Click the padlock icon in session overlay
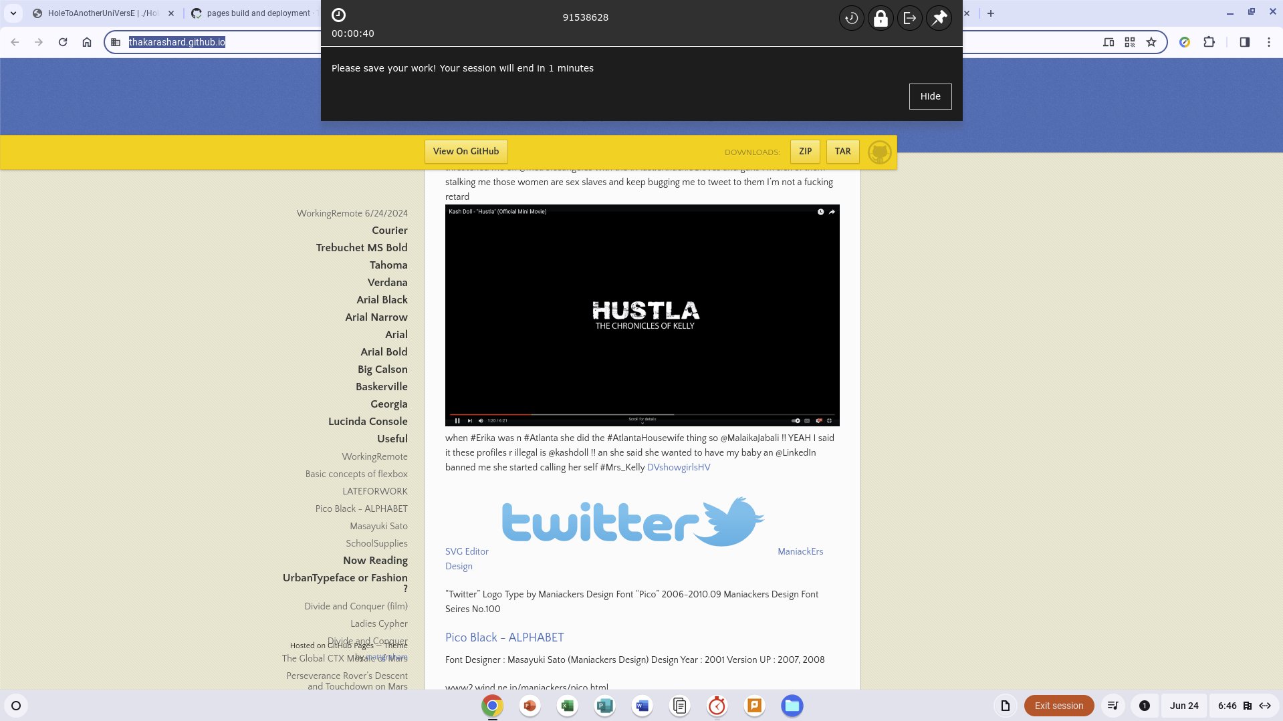Viewport: 1283px width, 721px height. [x=881, y=18]
